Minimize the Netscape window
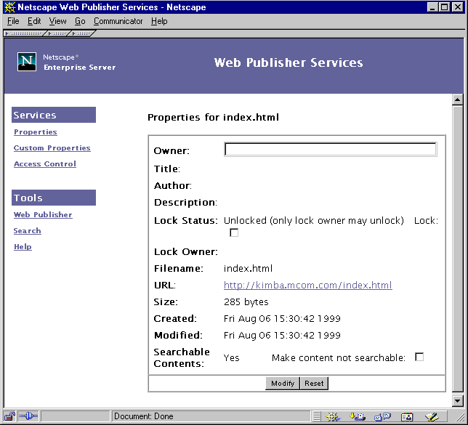This screenshot has width=468, height=425. 432,7
